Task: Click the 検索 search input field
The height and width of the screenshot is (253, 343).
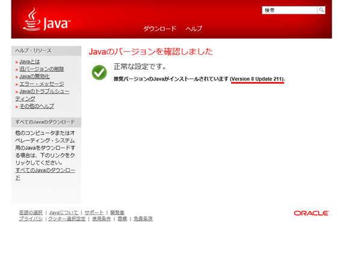Action: click(x=289, y=10)
